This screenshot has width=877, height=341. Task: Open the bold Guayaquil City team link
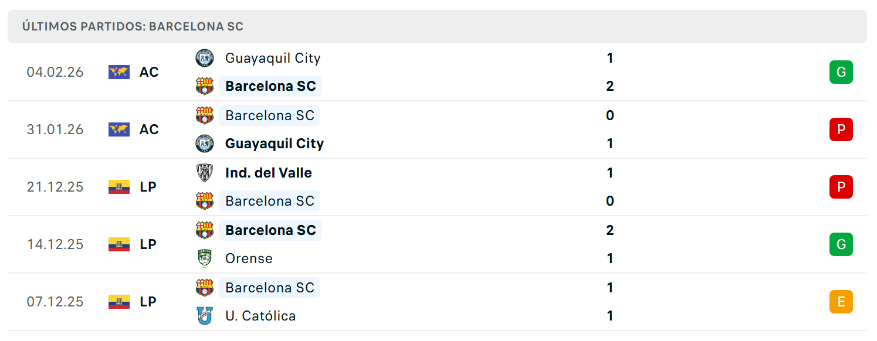275,144
